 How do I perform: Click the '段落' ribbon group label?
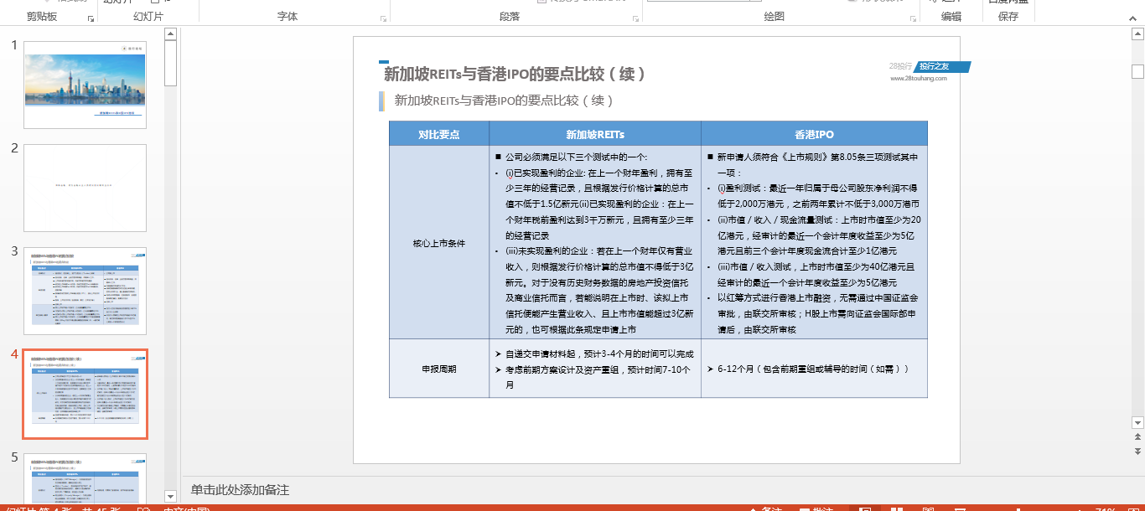click(x=510, y=17)
